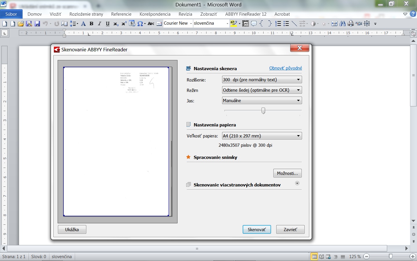
Task: Open the highlight color dropdown arrow
Action: (x=239, y=24)
